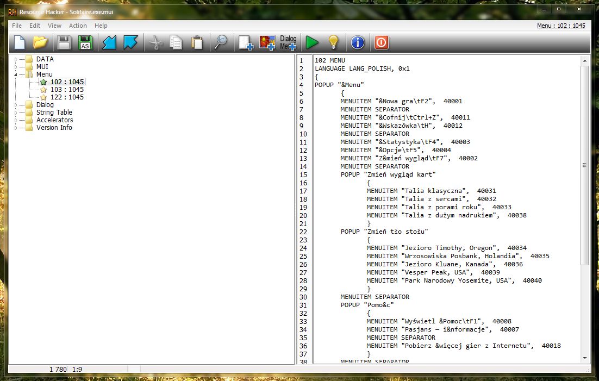Image resolution: width=599 pixels, height=381 pixels.
Task: Click the "&Statystyka\tF4" line
Action: pyautogui.click(x=405, y=142)
